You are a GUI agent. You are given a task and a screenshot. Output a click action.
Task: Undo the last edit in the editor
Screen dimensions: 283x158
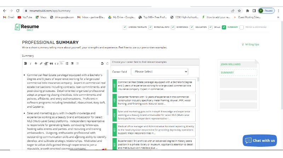[102, 63]
